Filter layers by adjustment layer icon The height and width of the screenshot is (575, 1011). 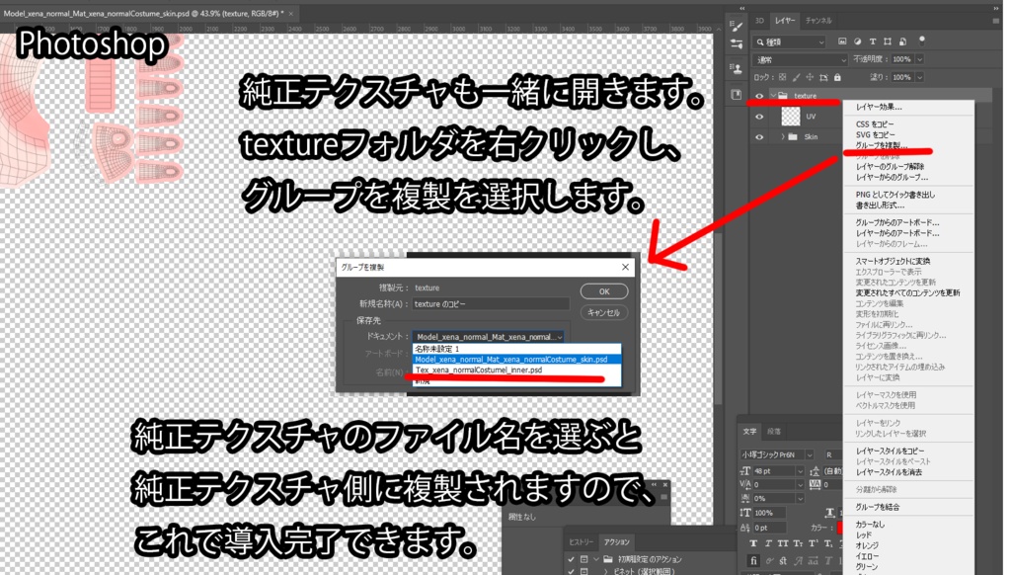coord(858,41)
